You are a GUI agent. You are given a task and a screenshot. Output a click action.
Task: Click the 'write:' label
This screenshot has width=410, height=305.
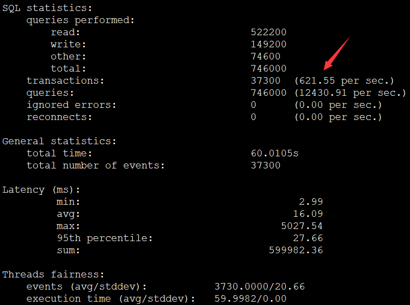click(x=68, y=44)
